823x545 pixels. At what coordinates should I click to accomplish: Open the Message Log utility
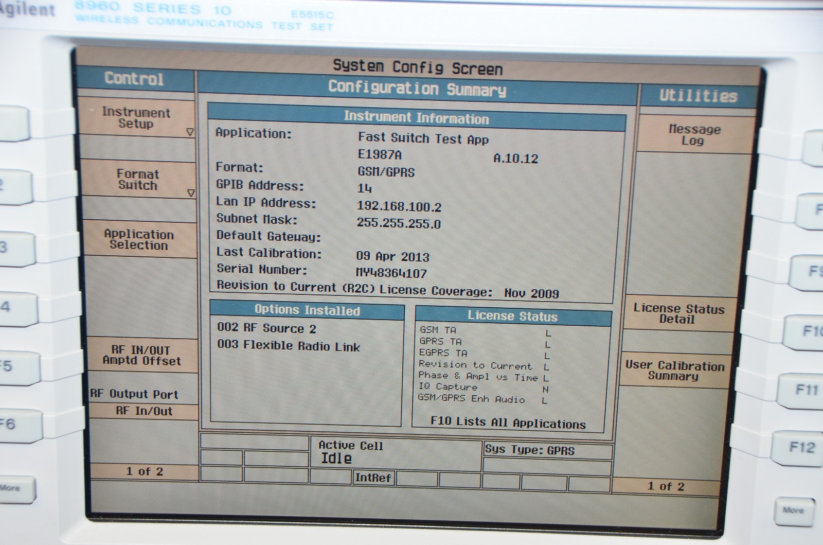(694, 135)
